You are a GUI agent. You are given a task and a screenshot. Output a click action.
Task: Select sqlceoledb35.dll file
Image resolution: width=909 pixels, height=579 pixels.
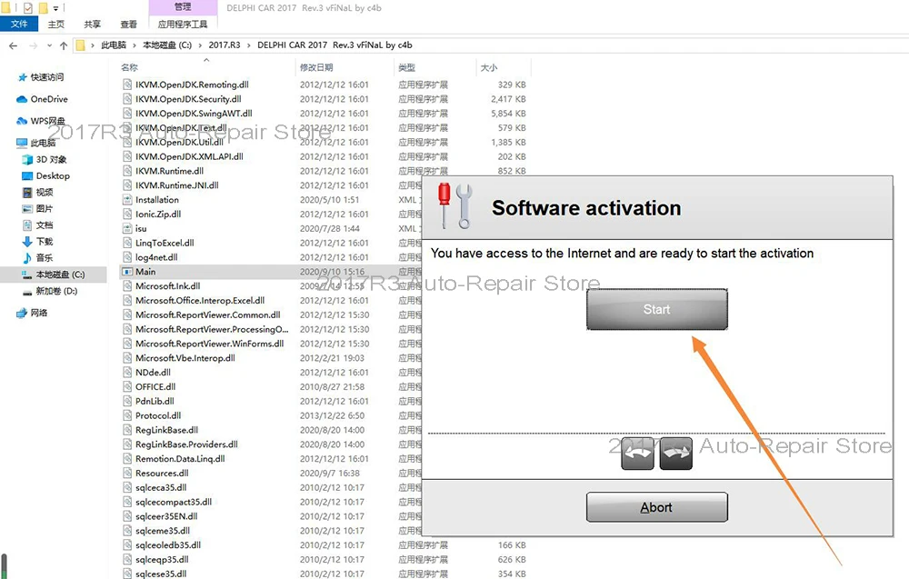pyautogui.click(x=168, y=545)
